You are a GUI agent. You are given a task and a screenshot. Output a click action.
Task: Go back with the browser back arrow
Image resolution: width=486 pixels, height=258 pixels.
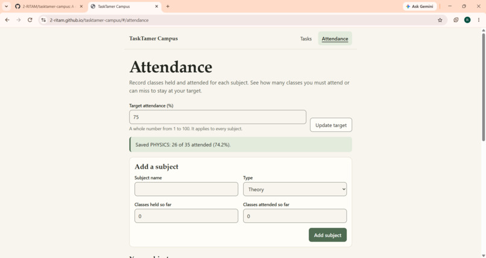(x=7, y=20)
